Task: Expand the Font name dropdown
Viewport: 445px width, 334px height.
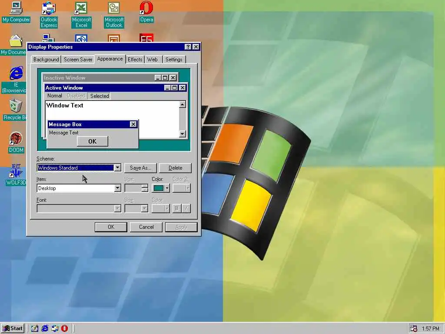Action: (x=117, y=208)
